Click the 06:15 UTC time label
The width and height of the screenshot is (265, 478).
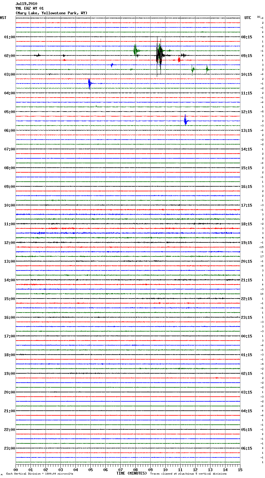[x=247, y=448]
